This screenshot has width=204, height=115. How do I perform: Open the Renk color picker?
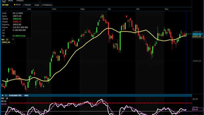[x=17, y=5]
